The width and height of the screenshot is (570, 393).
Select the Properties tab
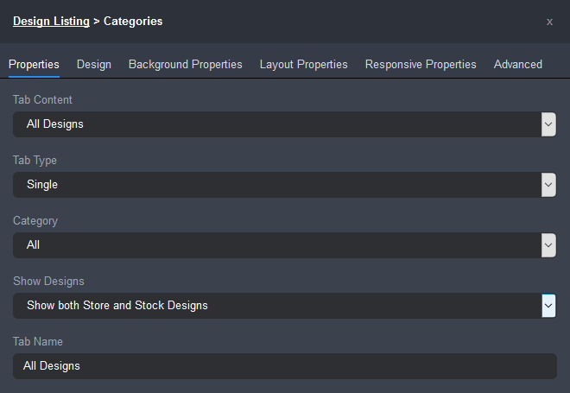point(34,65)
